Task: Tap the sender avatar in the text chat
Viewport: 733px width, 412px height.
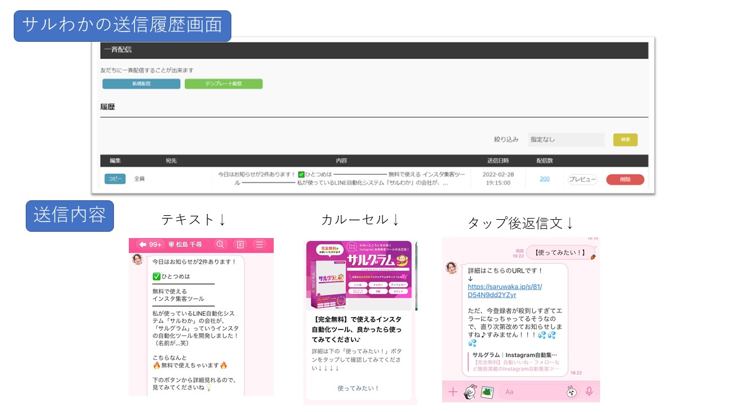Action: point(137,259)
